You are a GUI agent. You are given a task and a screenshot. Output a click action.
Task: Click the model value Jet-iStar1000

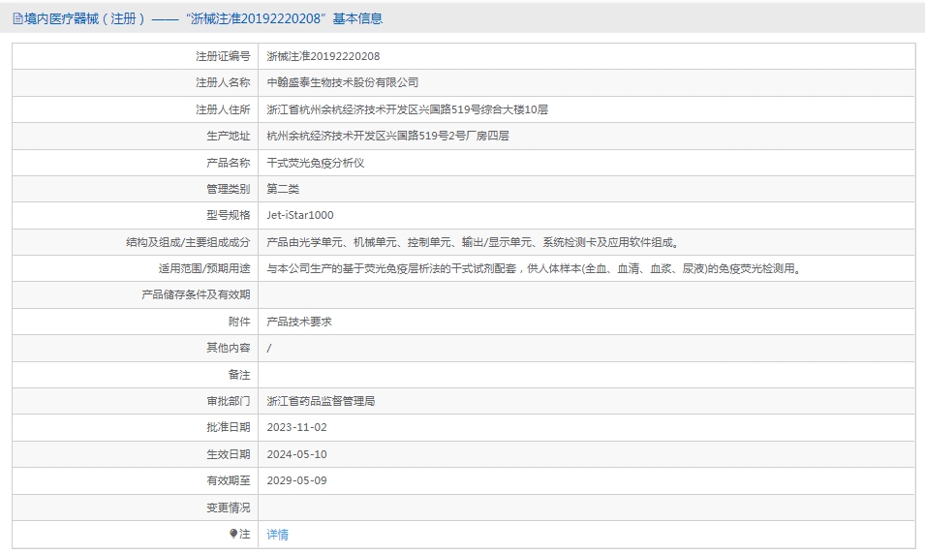click(x=300, y=215)
